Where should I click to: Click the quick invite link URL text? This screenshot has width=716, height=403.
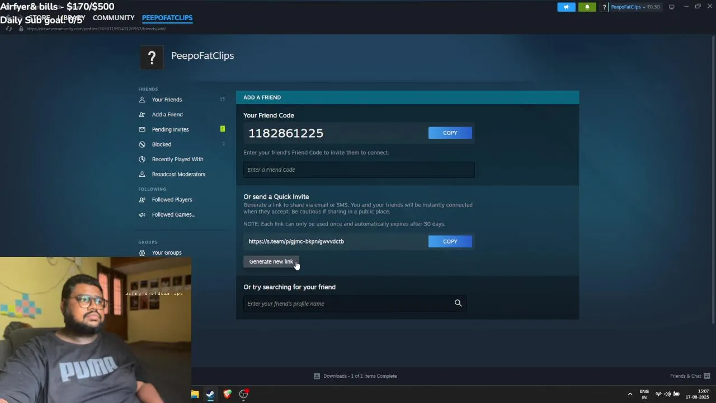click(296, 241)
